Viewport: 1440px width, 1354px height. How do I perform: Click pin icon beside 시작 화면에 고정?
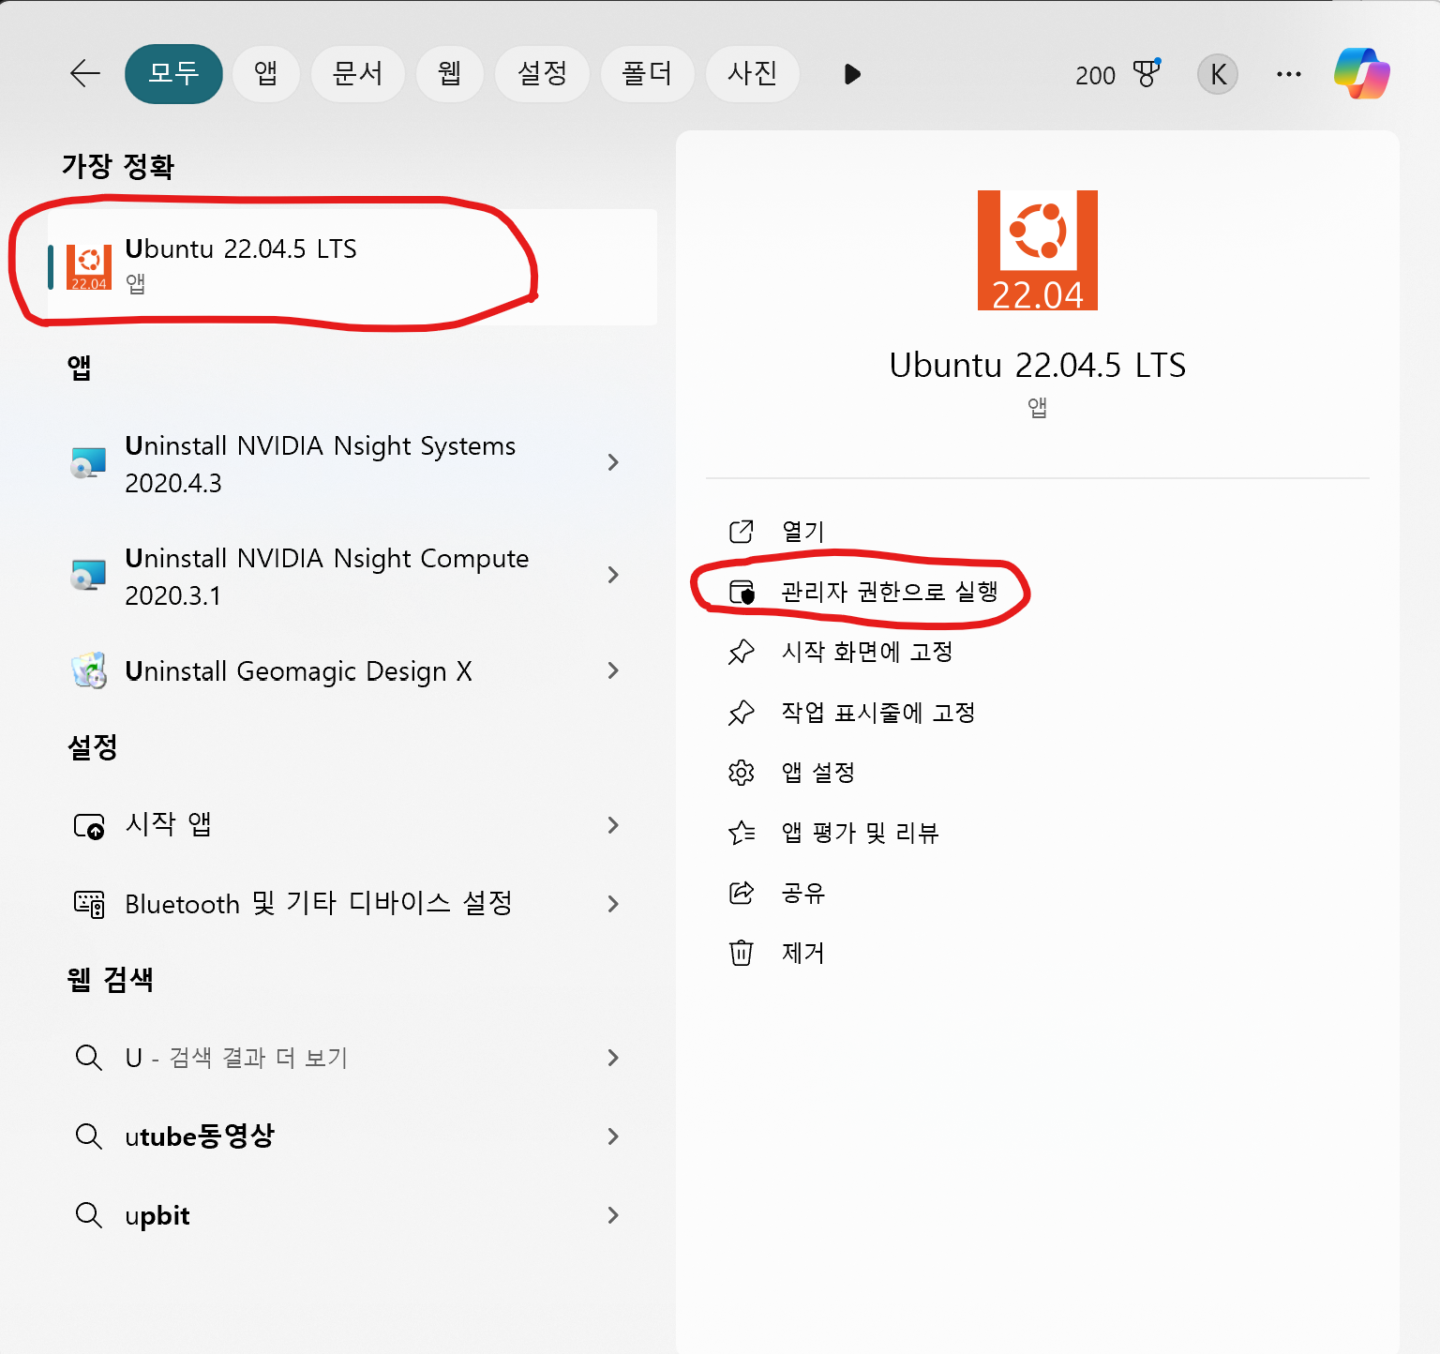click(742, 652)
